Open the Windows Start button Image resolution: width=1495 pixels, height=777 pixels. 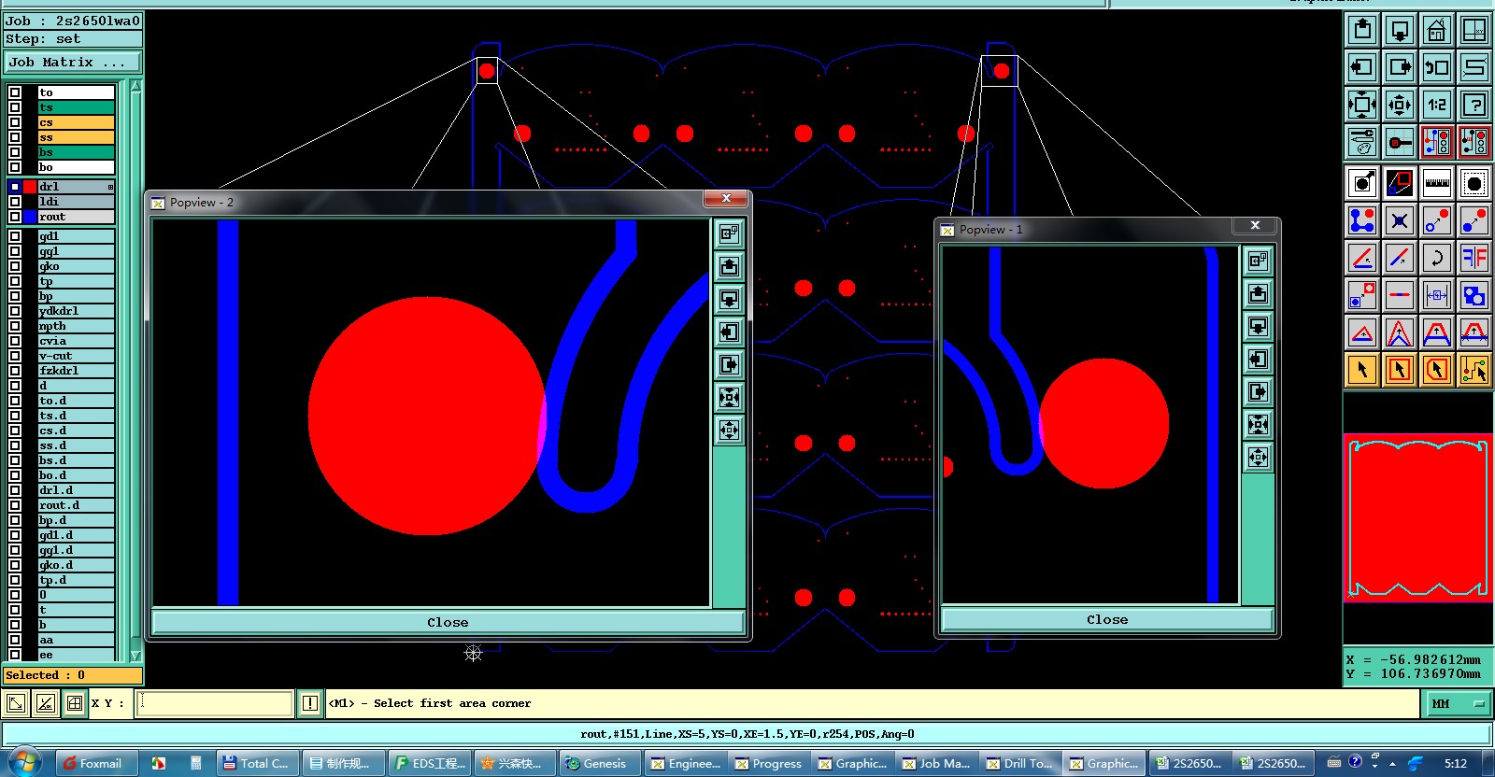coord(23,763)
